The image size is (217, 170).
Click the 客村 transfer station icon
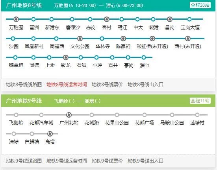107,19
